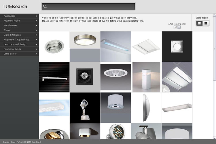Click the magnifier search icon
Screen dimensions: 216x144
tap(45, 6)
